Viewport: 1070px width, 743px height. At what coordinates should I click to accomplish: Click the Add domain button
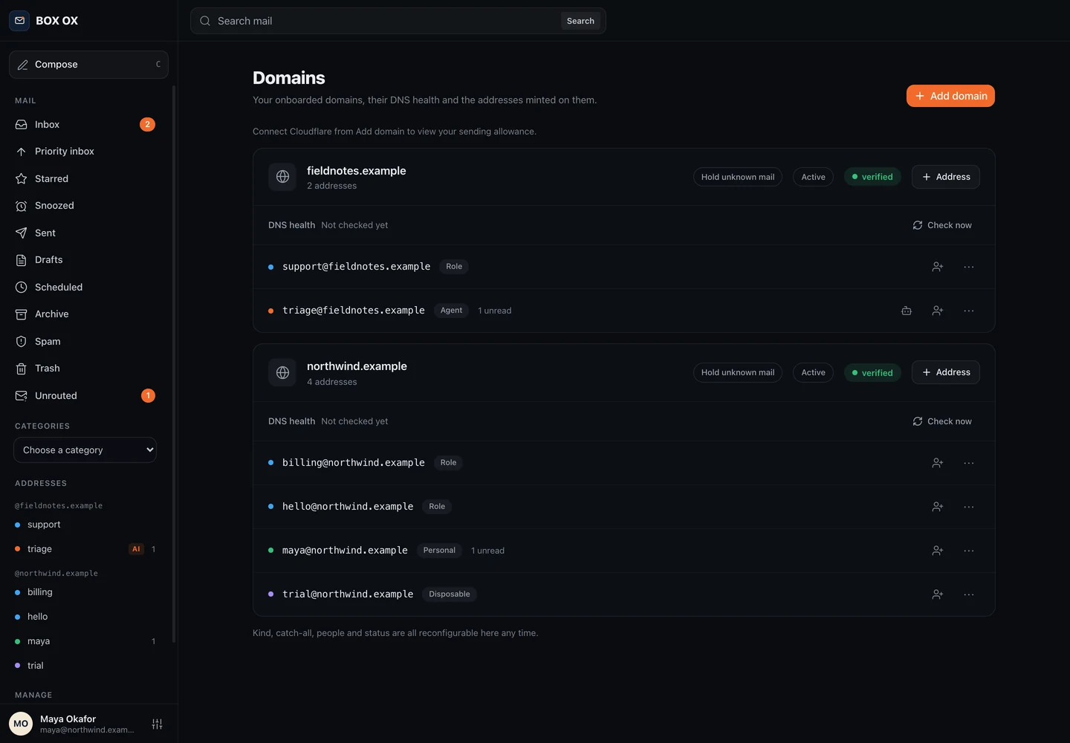coord(950,96)
